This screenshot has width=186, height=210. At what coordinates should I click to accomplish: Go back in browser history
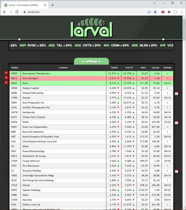tap(5, 12)
